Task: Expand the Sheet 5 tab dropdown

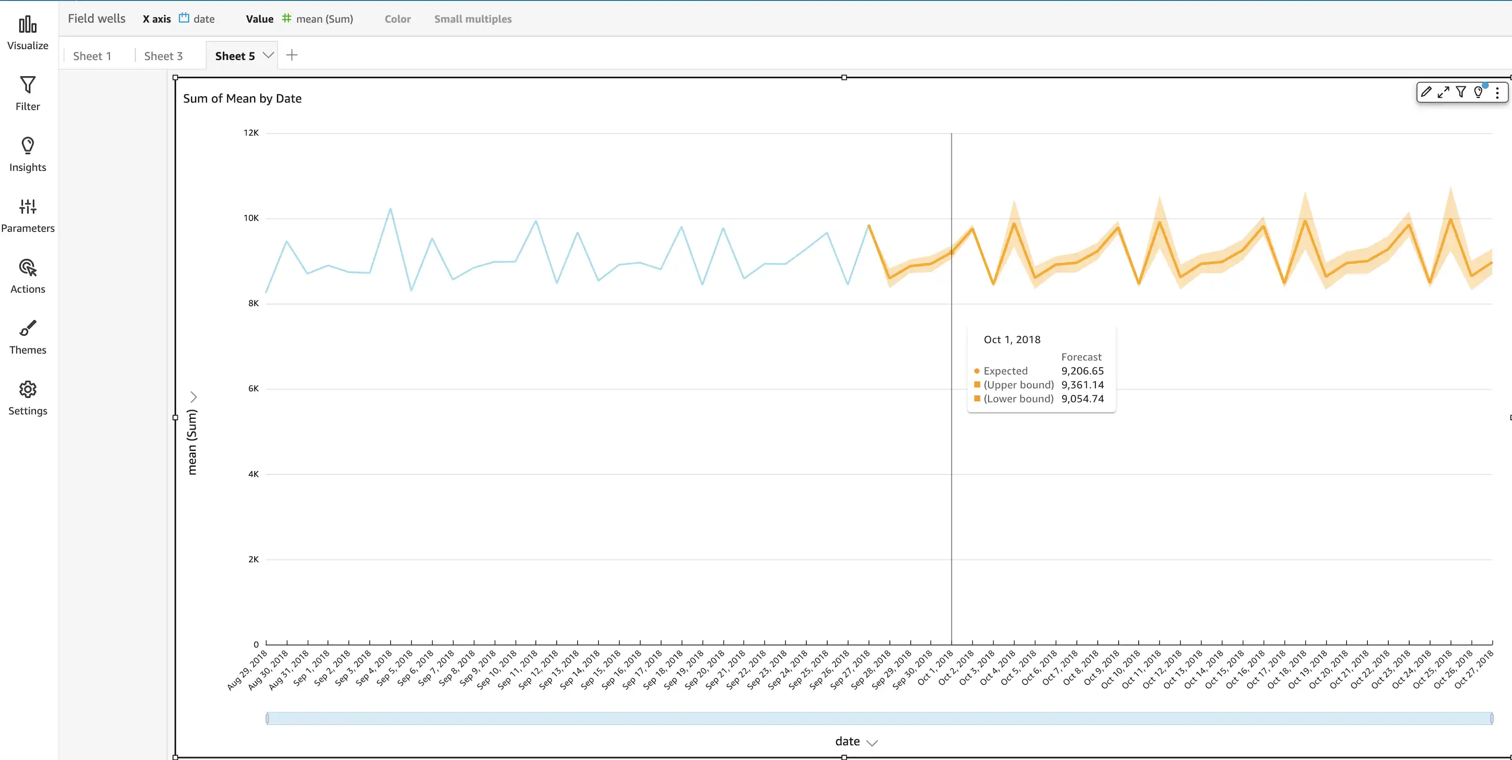Action: coord(268,55)
